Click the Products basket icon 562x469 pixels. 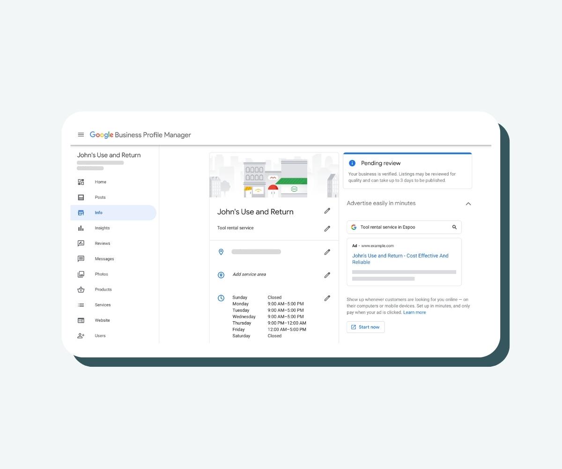click(x=81, y=289)
